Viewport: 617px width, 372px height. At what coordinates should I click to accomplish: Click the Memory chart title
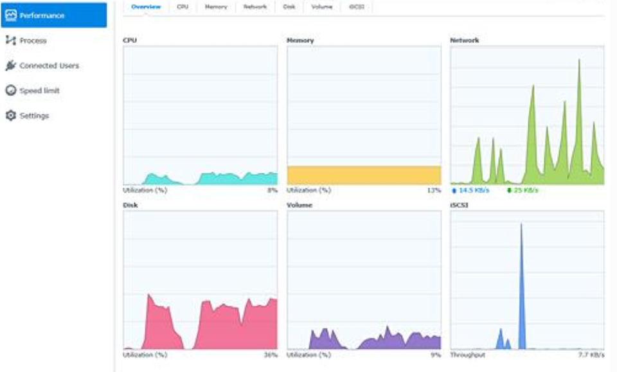(x=300, y=40)
